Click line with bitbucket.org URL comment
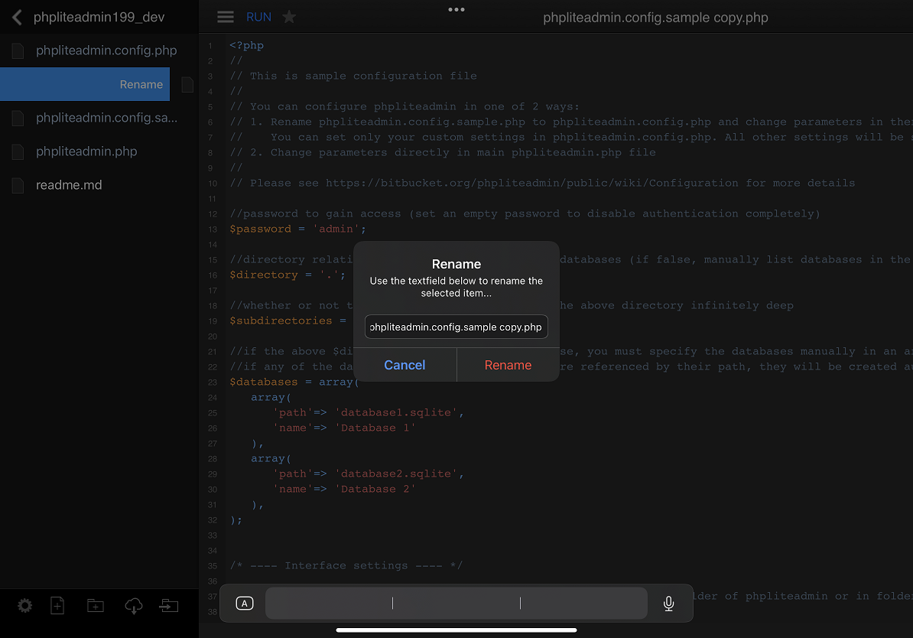This screenshot has width=913, height=638. point(542,183)
